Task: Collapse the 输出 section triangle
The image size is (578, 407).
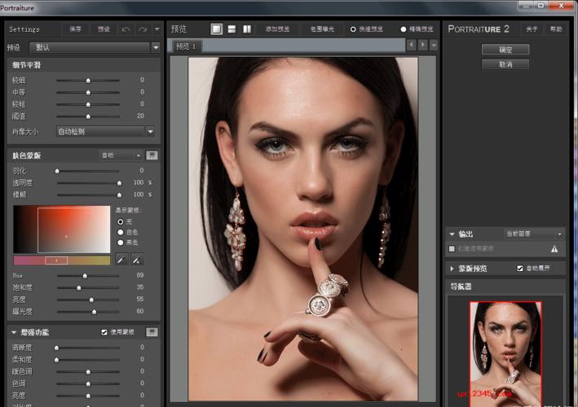Action: (x=452, y=234)
